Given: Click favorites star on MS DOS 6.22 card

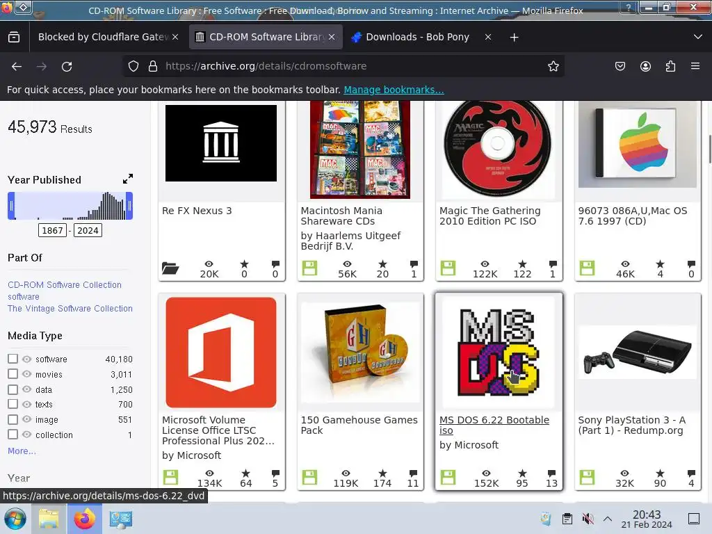Looking at the screenshot, I should (x=522, y=473).
